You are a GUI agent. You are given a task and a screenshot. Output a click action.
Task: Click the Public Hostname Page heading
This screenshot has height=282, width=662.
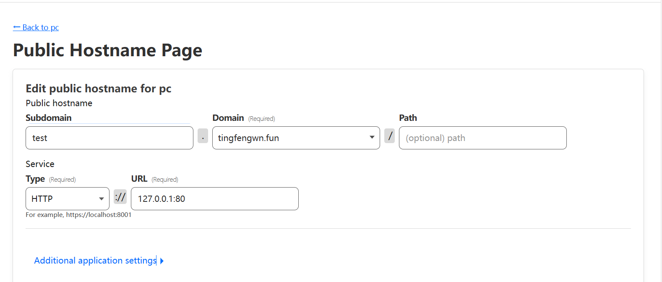107,50
